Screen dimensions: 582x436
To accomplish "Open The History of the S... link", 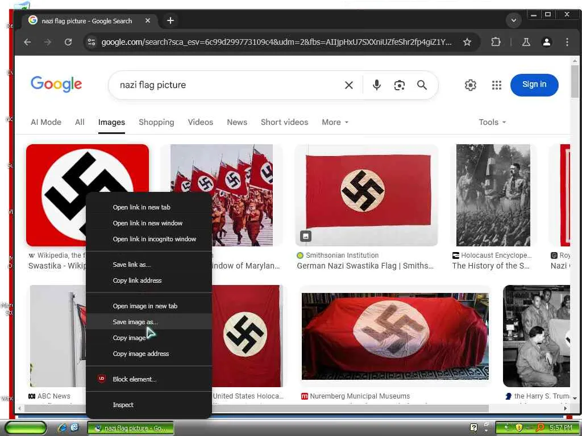I will [490, 266].
